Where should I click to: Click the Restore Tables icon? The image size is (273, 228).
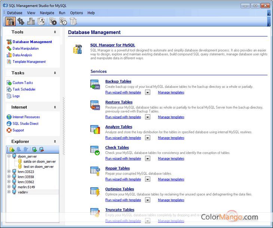[95, 105]
